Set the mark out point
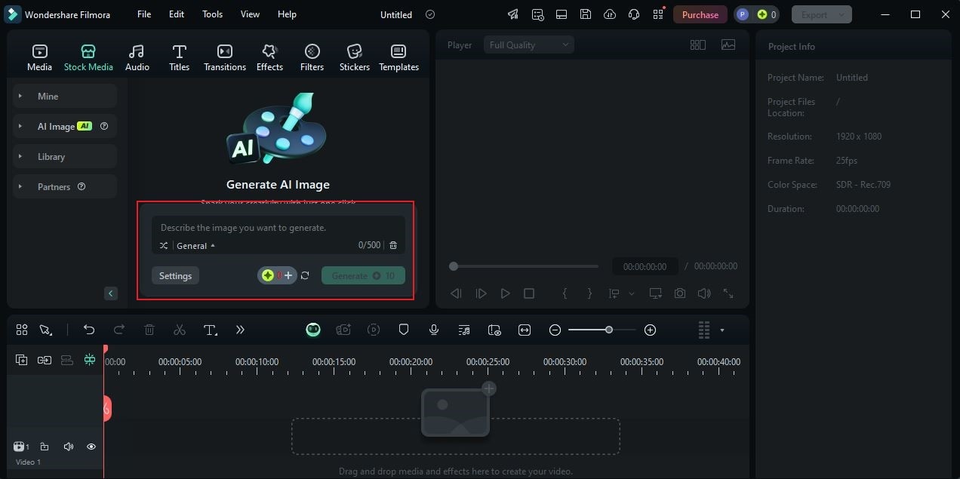Viewport: 960px width, 479px height. coord(589,293)
